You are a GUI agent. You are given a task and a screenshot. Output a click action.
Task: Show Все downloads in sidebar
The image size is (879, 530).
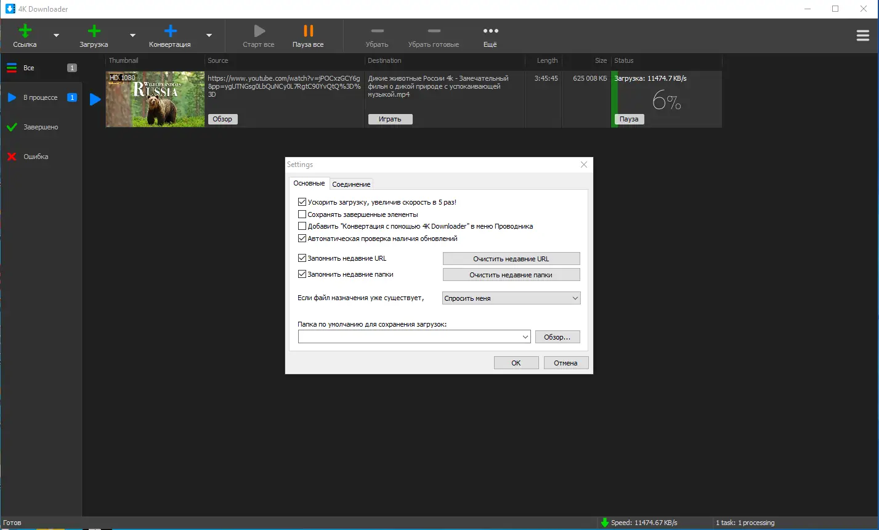[x=41, y=68]
